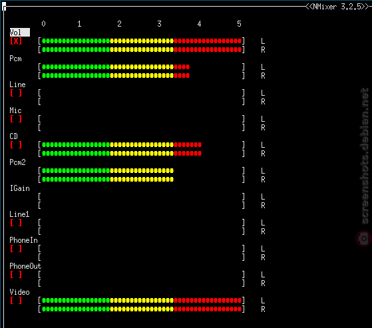
Task: Click the Pcm2 left channel bar
Action: click(141, 171)
